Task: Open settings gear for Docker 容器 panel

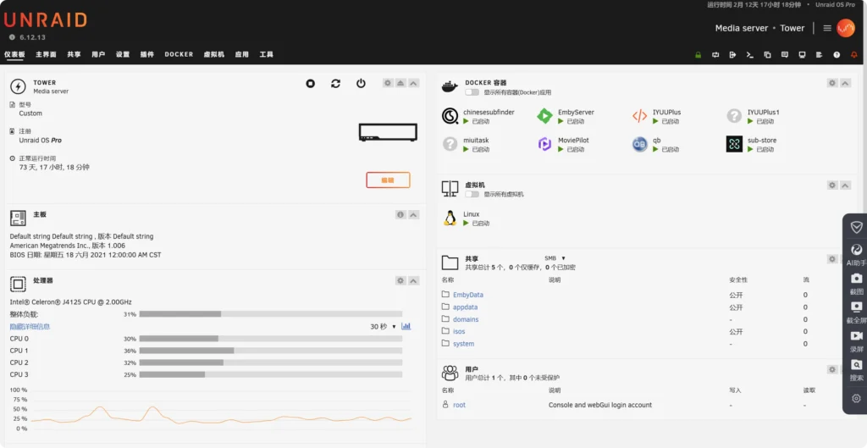Action: click(x=832, y=83)
